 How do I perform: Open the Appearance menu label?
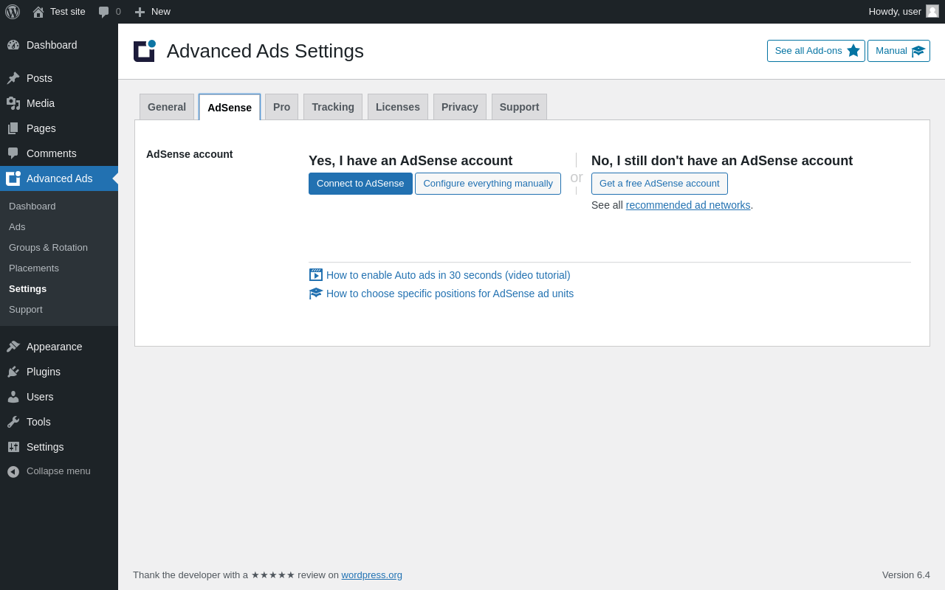(55, 347)
